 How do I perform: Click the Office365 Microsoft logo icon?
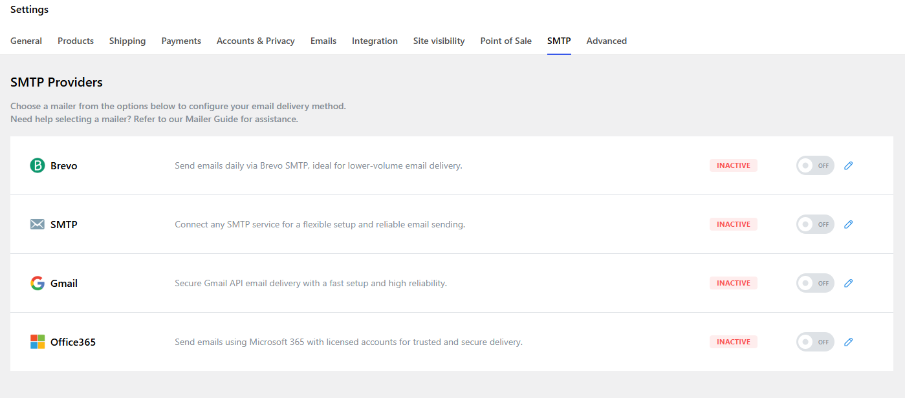click(38, 342)
